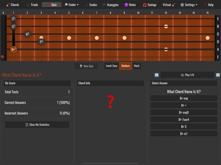Click the Virtual guitar icon
This screenshot has height=165, width=221.
pos(174,5)
